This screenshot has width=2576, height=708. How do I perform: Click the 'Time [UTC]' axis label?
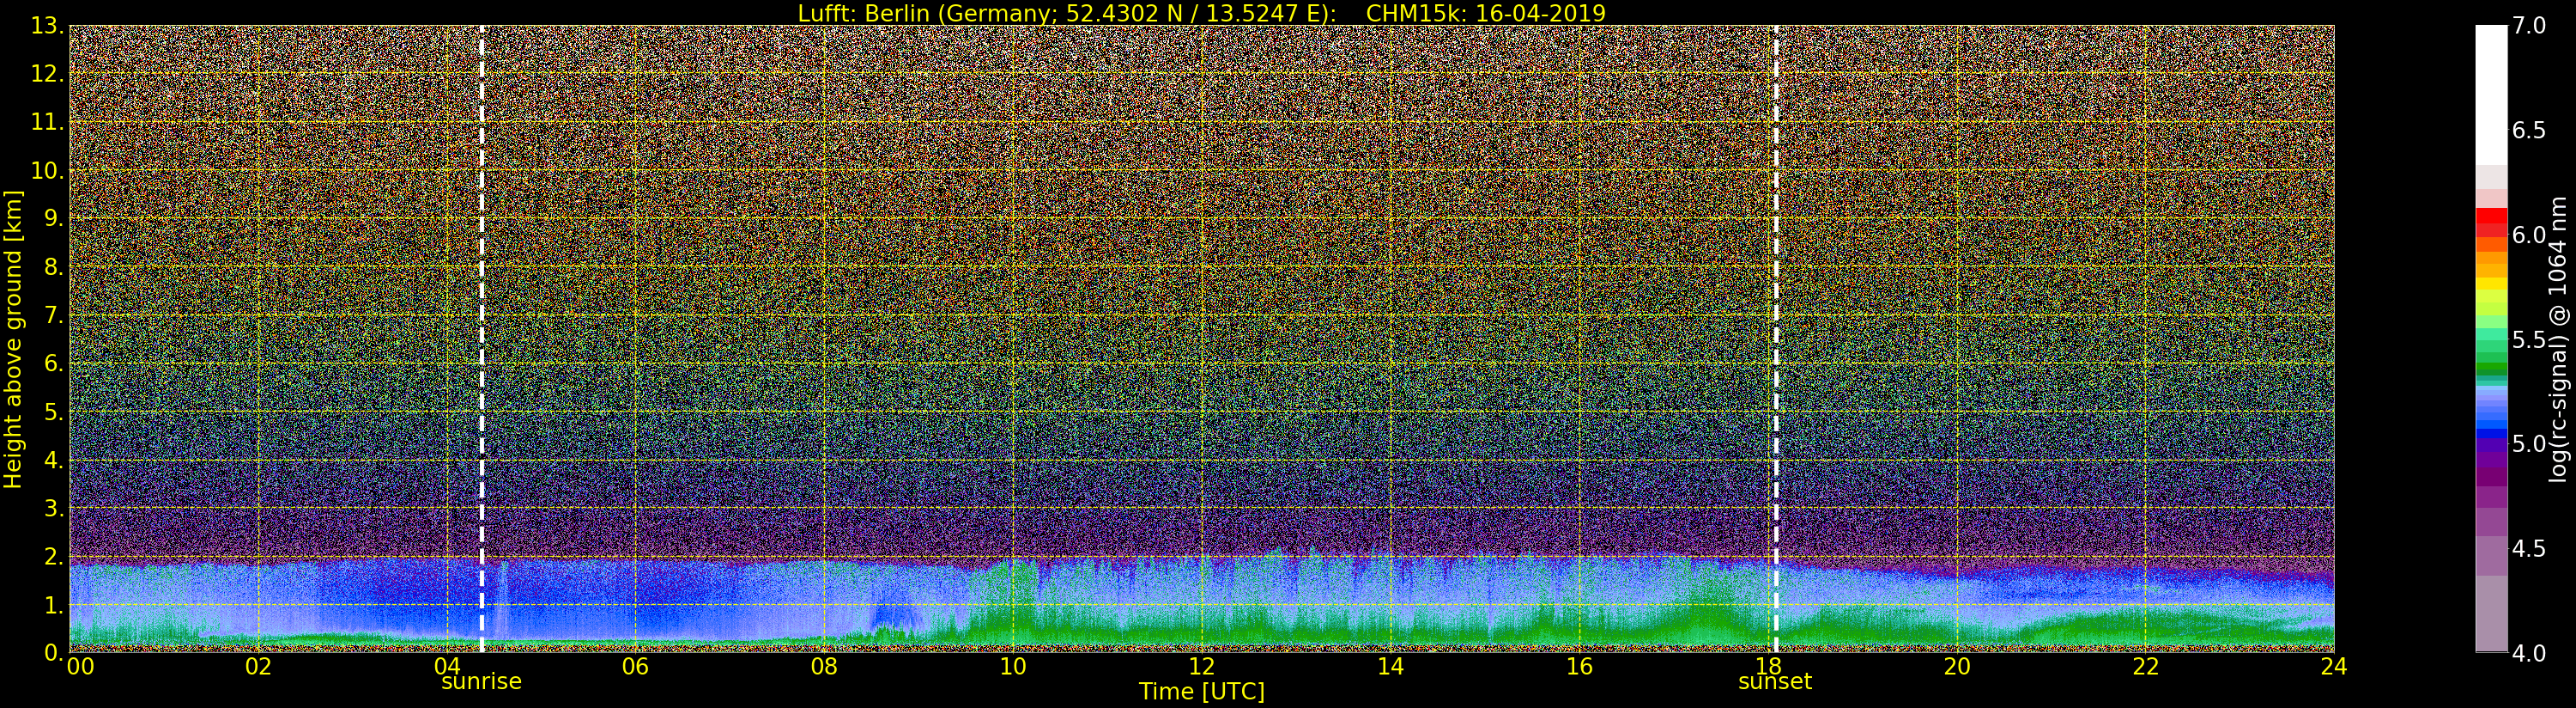tap(1201, 692)
